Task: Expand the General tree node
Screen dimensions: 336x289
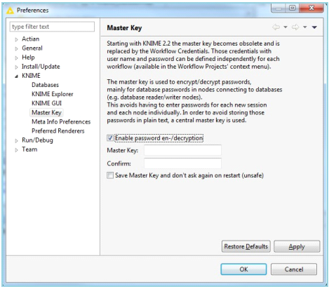Action: point(16,48)
